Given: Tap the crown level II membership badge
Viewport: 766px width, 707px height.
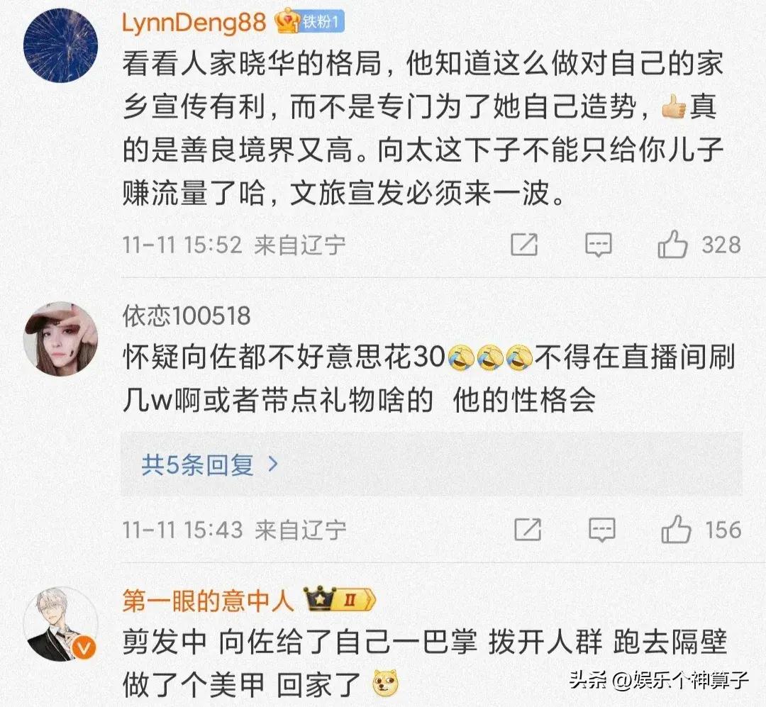Looking at the screenshot, I should tap(340, 599).
